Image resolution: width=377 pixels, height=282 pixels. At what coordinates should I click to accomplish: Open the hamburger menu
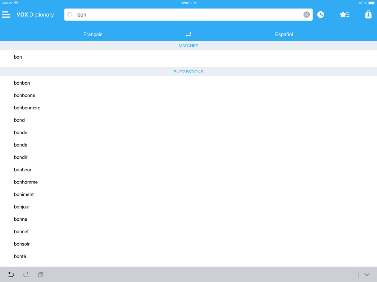tap(6, 15)
